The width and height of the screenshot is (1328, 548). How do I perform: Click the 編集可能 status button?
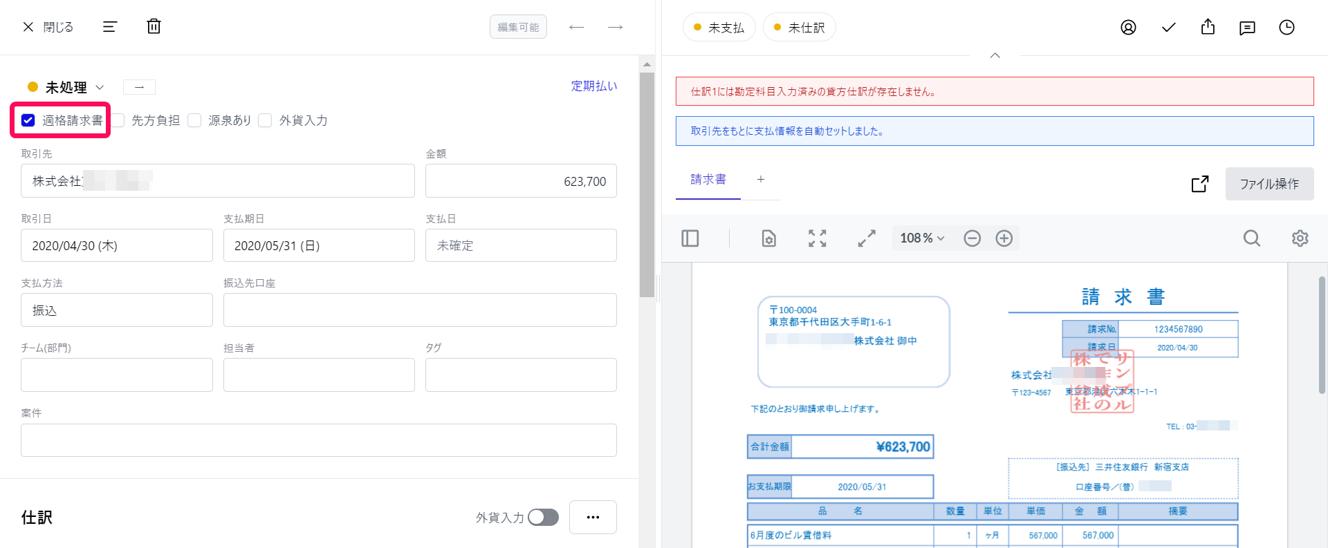click(518, 27)
